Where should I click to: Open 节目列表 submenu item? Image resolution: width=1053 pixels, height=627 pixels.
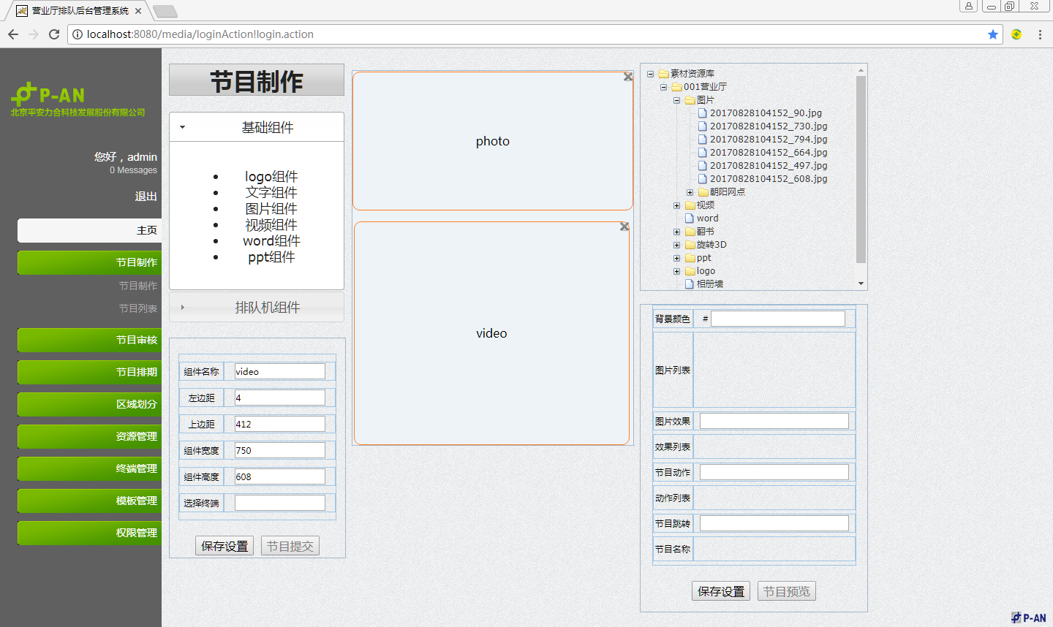pos(138,308)
